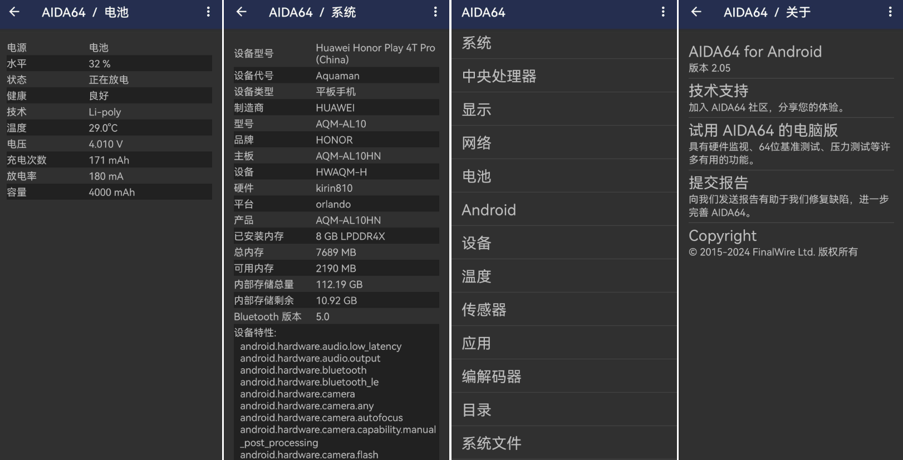Select codename value Aquaman
Screen dimensions: 903x460
[337, 76]
